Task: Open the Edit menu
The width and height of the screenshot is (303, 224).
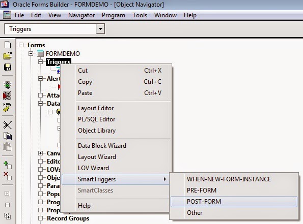Action: pos(36,15)
